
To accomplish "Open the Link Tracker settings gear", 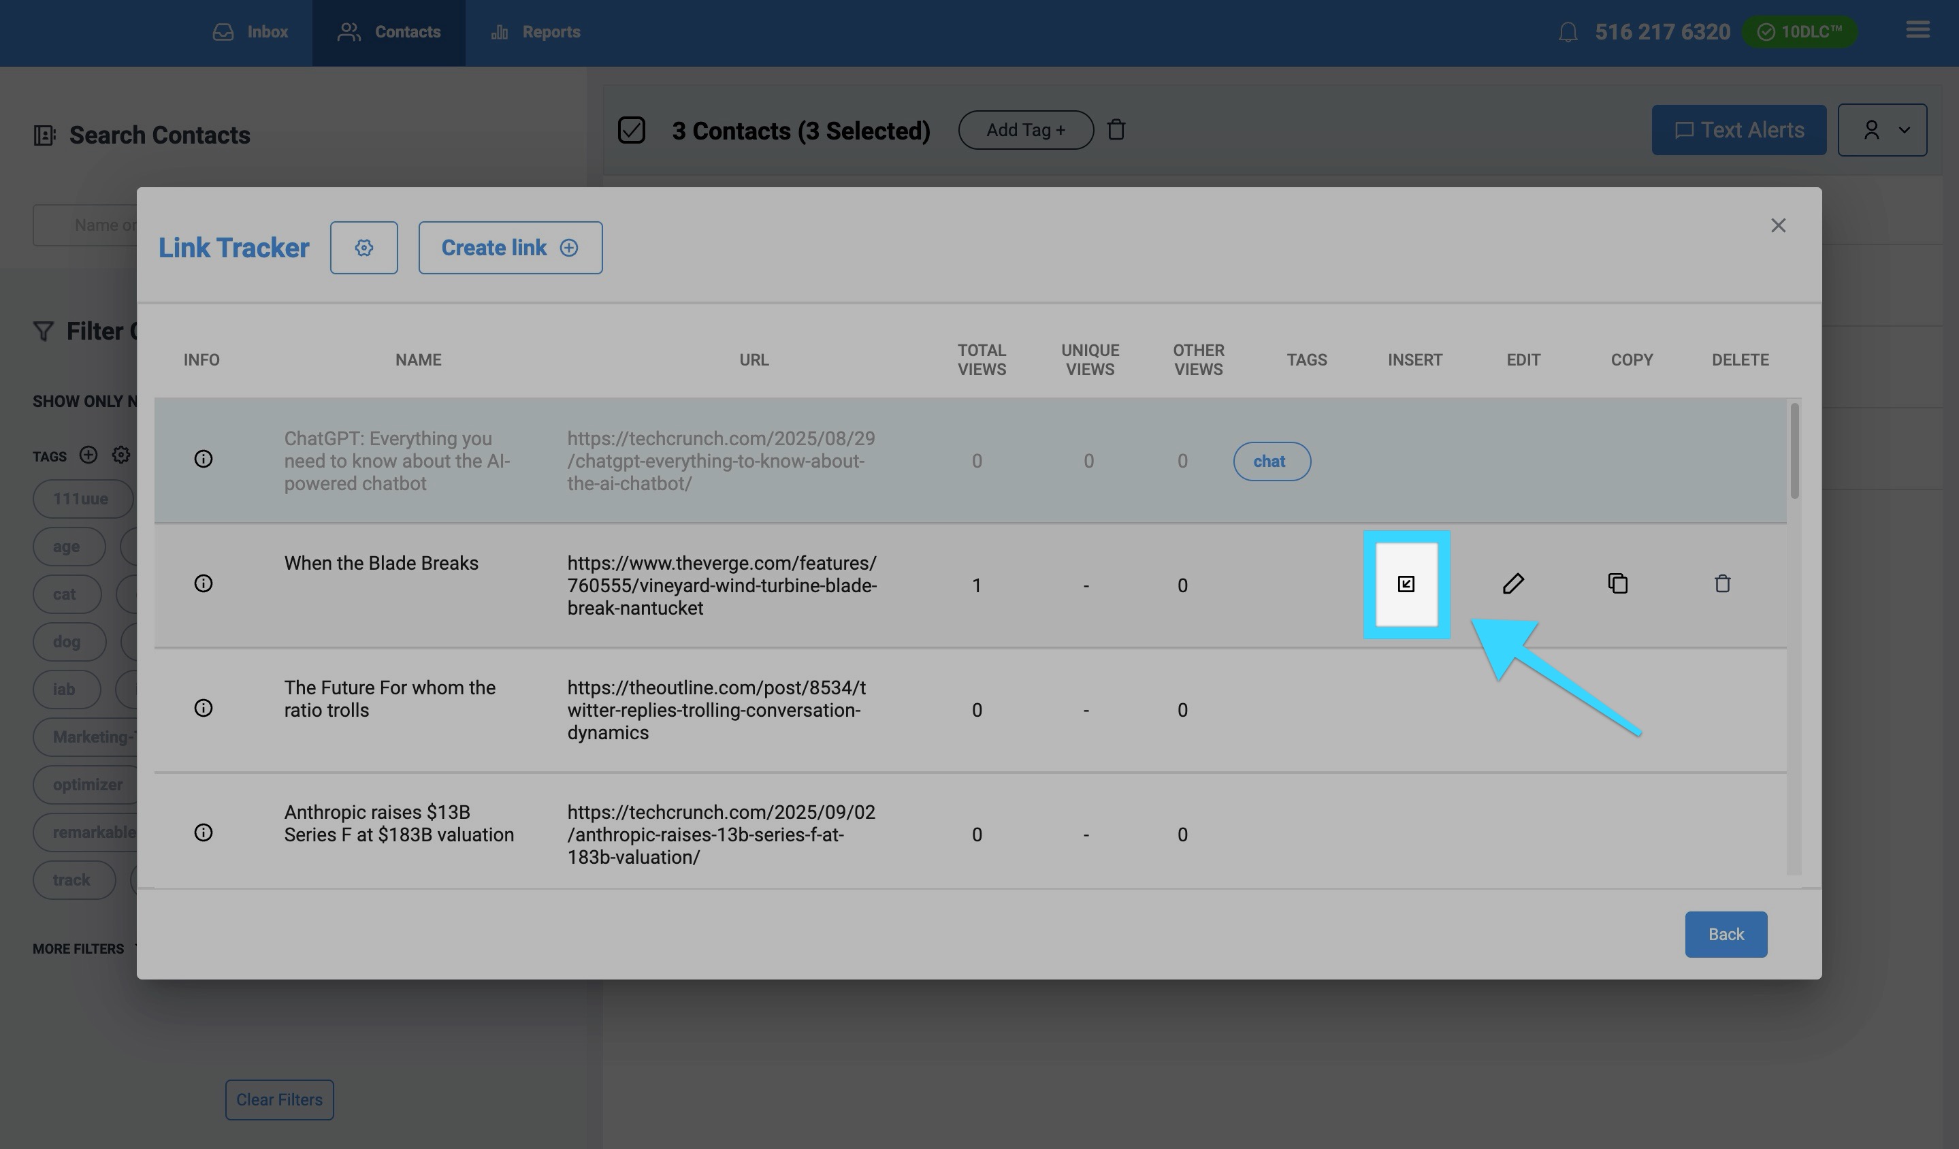I will 363,247.
